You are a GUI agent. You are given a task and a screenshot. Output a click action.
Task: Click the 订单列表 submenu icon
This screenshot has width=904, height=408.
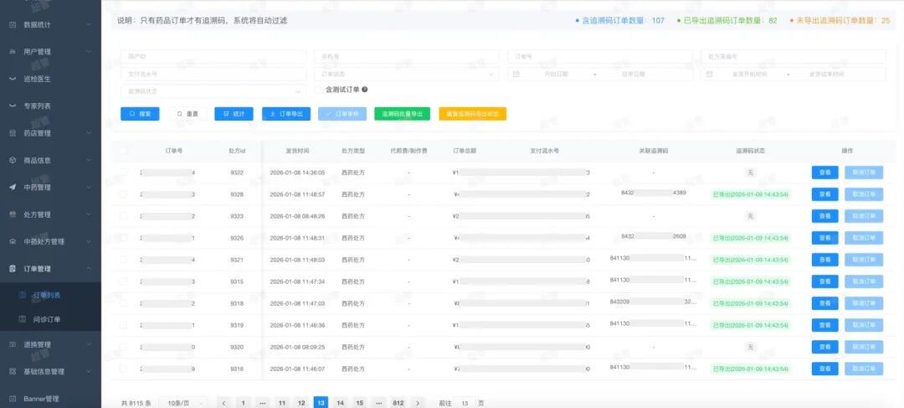(x=23, y=295)
